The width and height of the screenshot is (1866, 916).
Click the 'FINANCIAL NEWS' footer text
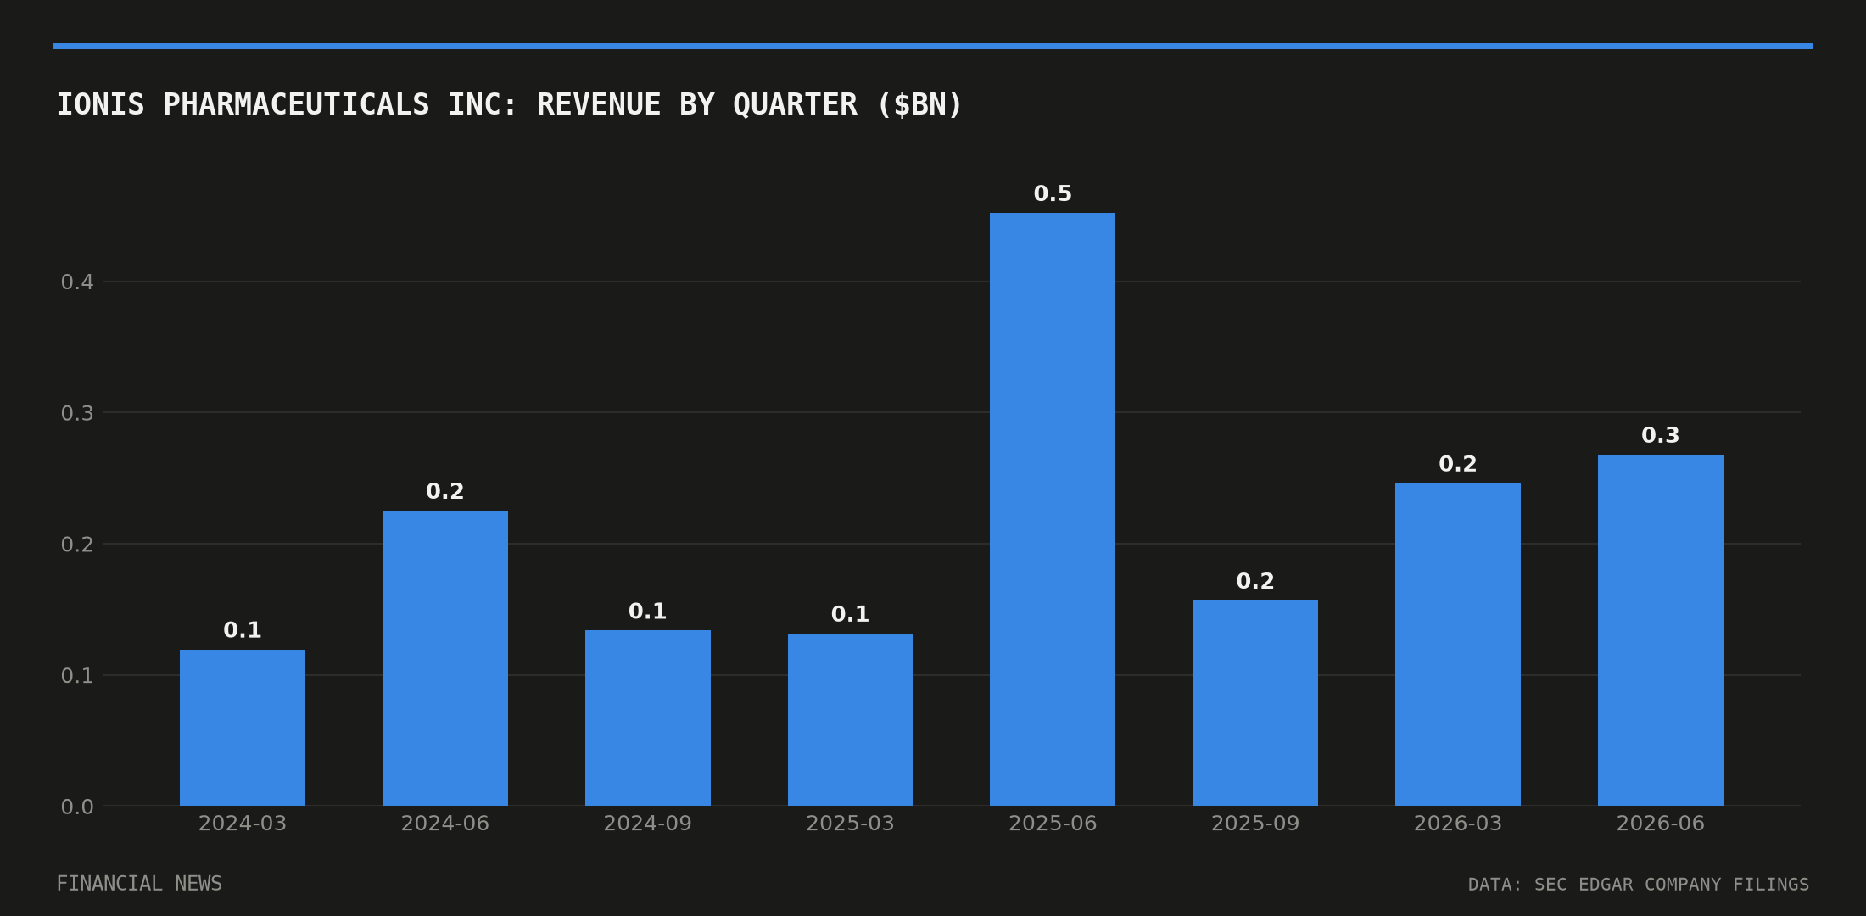tap(139, 884)
